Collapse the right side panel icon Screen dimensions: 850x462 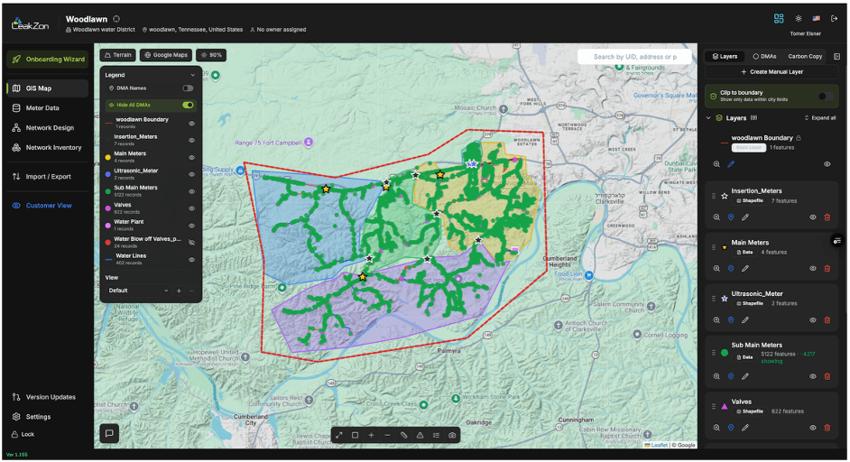point(836,56)
